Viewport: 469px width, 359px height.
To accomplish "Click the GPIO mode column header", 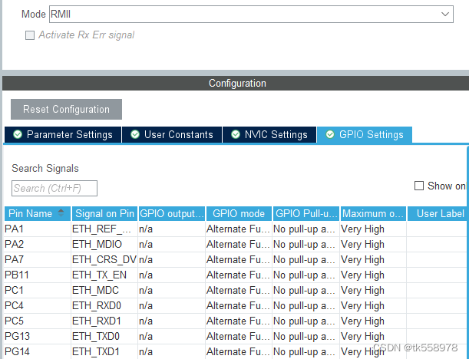I will pyautogui.click(x=238, y=214).
